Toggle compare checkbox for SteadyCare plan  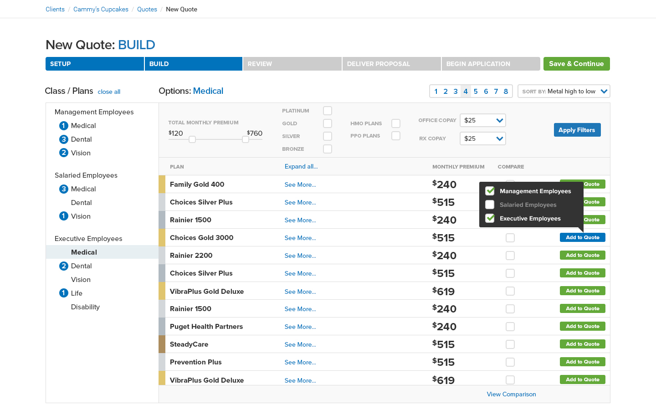510,344
